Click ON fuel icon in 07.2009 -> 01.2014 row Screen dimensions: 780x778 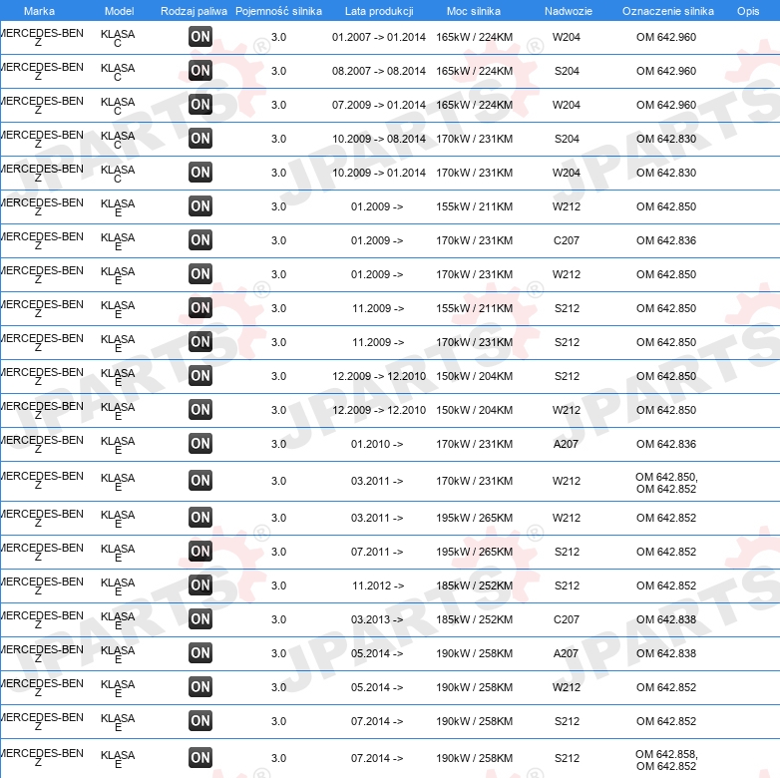[x=200, y=104]
